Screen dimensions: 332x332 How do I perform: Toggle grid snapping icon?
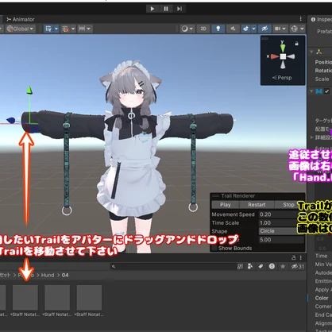tap(65, 29)
